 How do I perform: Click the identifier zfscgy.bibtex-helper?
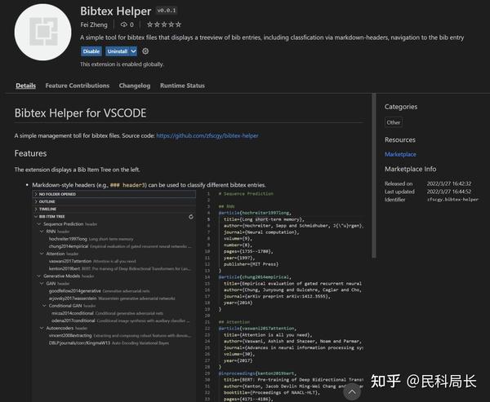point(452,200)
